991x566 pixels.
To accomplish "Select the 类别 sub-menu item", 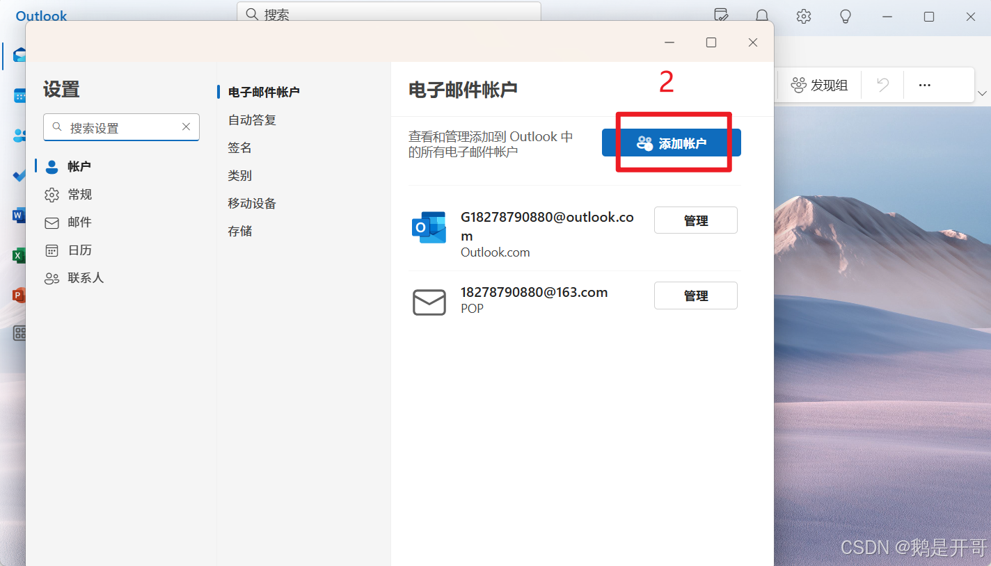I will pyautogui.click(x=239, y=175).
